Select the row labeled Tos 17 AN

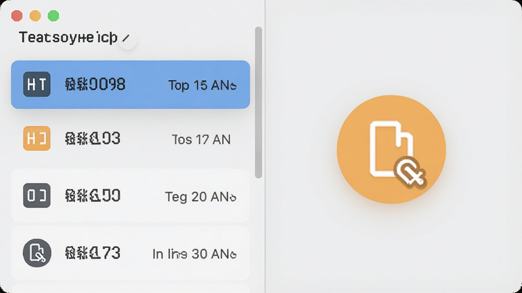(x=130, y=139)
